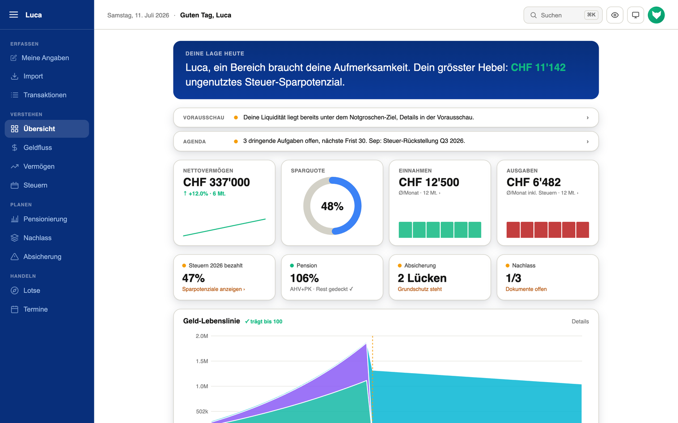Open the Nettovermögen CHF 337'000 card

[224, 203]
